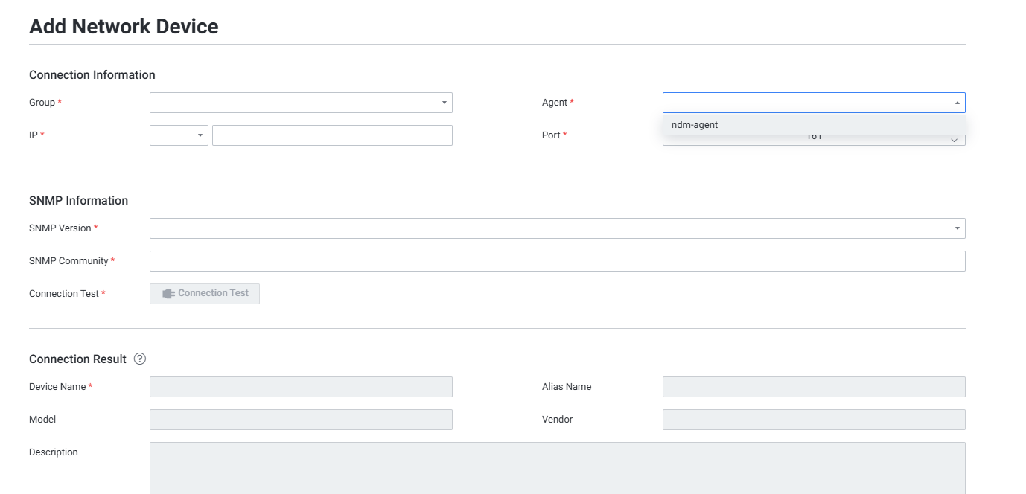Click the Model field
The image size is (1026, 494).
point(301,420)
